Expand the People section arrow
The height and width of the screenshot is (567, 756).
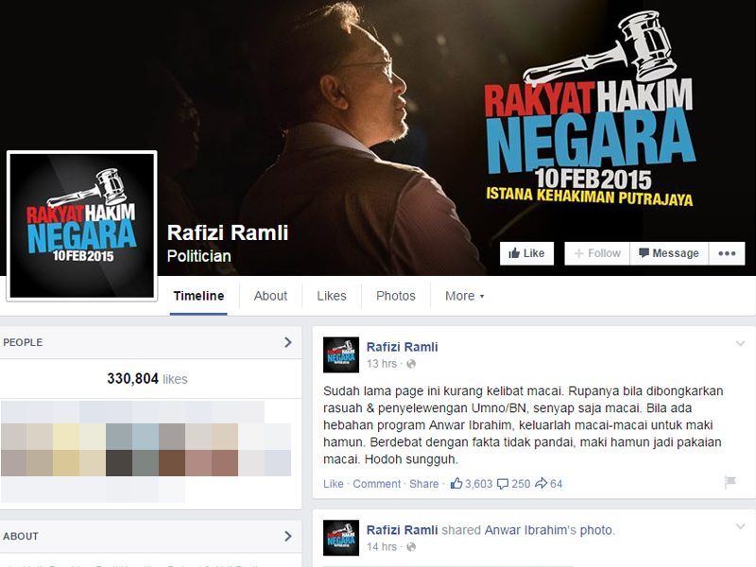288,343
